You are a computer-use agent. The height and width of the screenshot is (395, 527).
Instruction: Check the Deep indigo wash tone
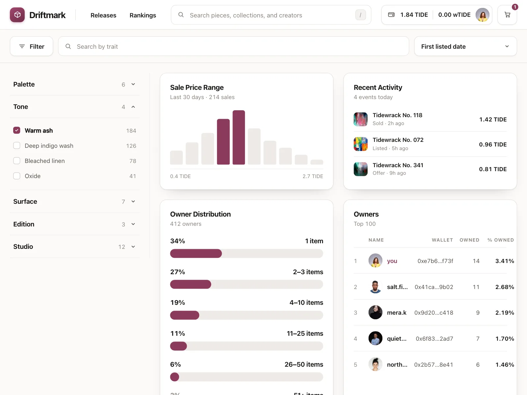click(x=17, y=145)
